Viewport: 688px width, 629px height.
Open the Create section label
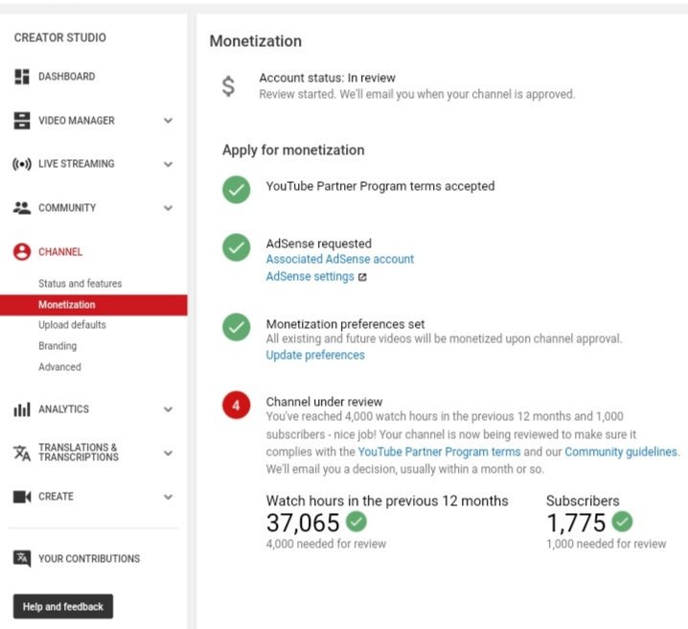click(x=57, y=497)
